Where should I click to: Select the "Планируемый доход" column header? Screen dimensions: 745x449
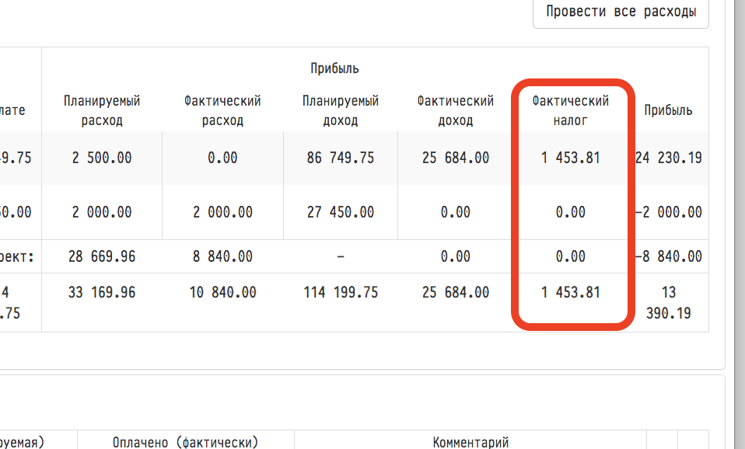click(x=341, y=110)
